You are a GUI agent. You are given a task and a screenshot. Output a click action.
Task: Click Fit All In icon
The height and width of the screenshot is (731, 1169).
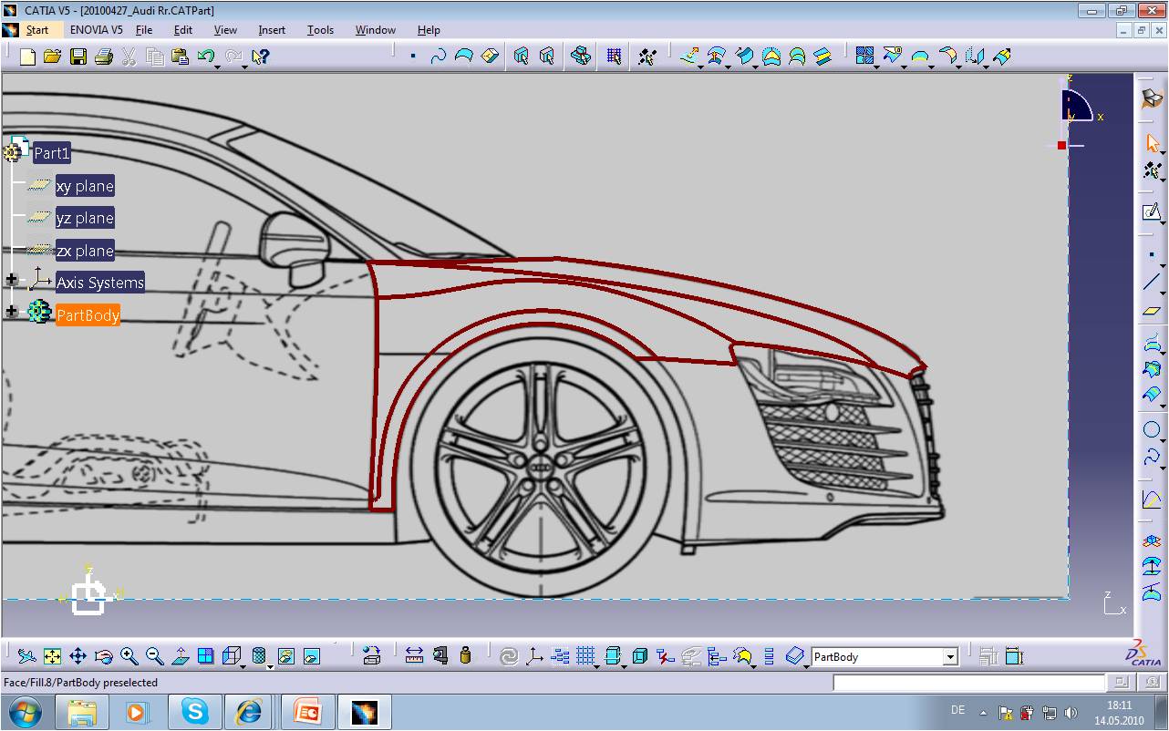[52, 655]
